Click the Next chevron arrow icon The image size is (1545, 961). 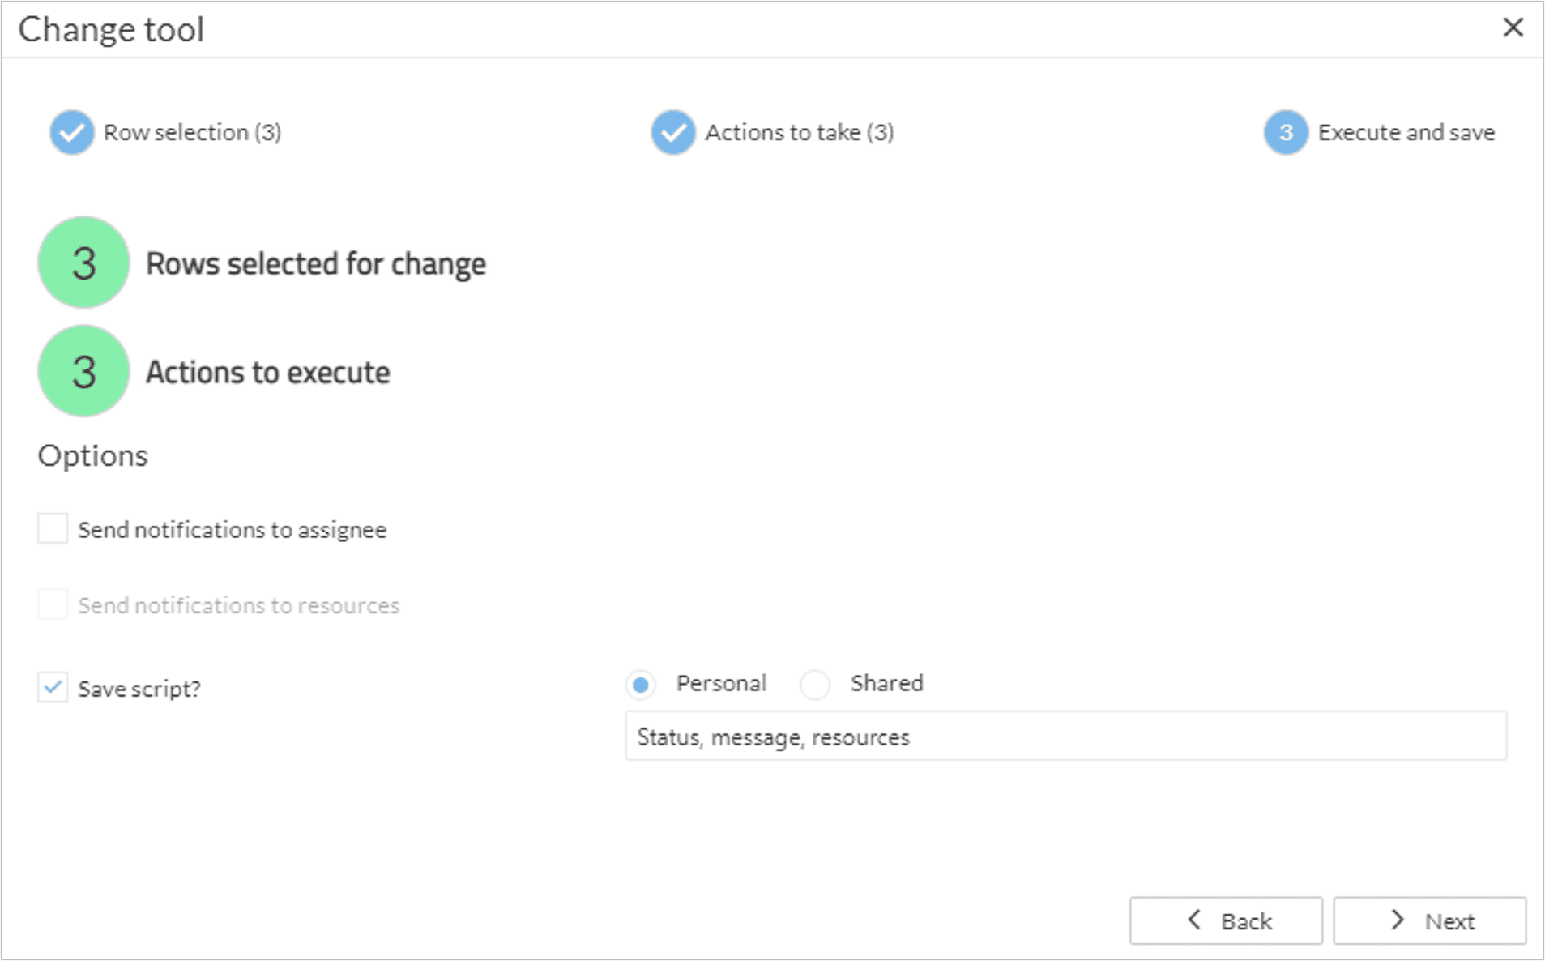coord(1397,920)
